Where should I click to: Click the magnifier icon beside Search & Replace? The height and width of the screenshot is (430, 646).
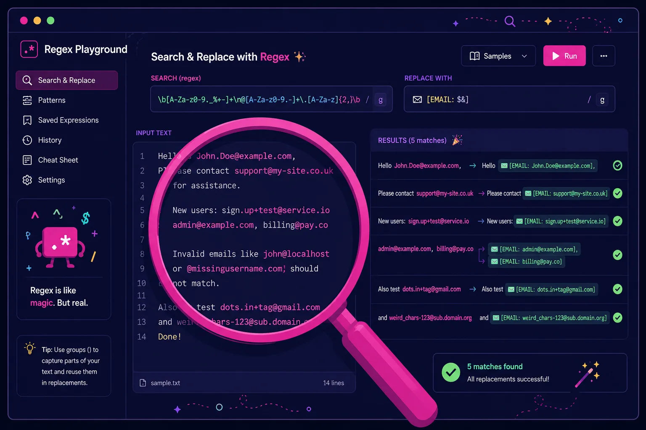click(27, 80)
